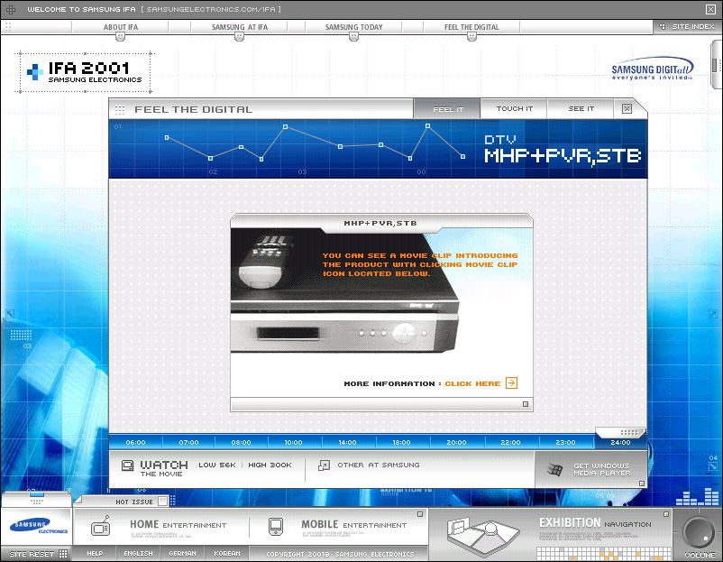Open the Mobile Entertainment section
This screenshot has width=723, height=562.
click(x=354, y=525)
